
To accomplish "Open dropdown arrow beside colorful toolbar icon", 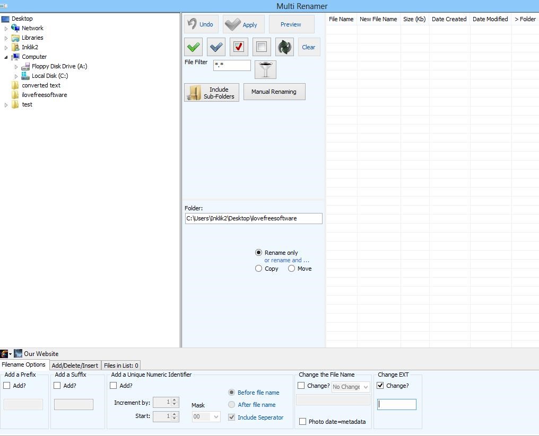I will point(10,354).
